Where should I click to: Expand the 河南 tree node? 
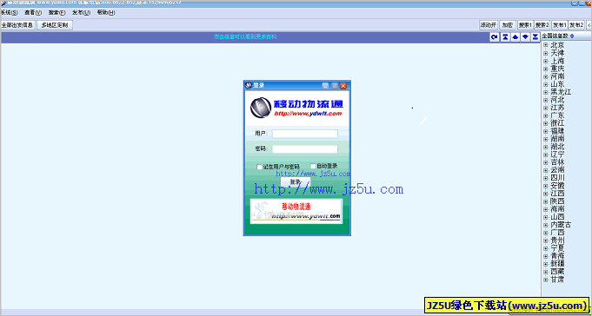545,76
